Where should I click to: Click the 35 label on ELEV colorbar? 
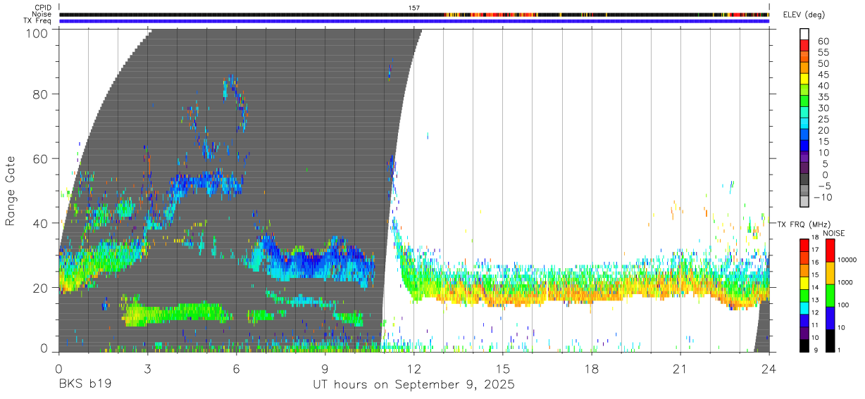point(822,96)
